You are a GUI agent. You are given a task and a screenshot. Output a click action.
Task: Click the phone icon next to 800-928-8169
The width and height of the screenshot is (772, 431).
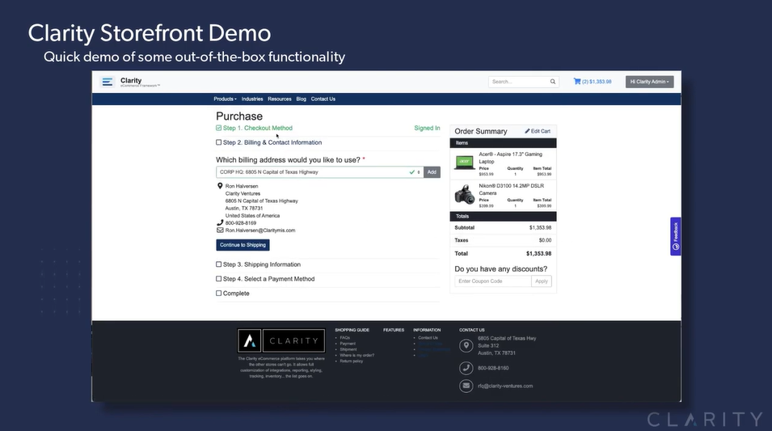220,222
